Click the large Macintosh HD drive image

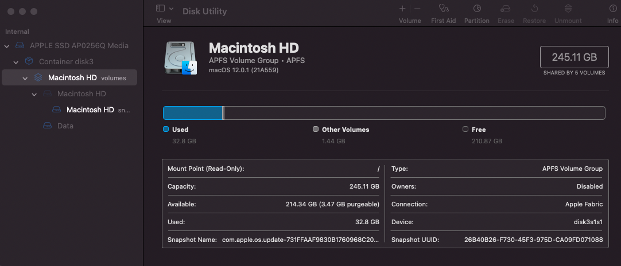pyautogui.click(x=181, y=58)
